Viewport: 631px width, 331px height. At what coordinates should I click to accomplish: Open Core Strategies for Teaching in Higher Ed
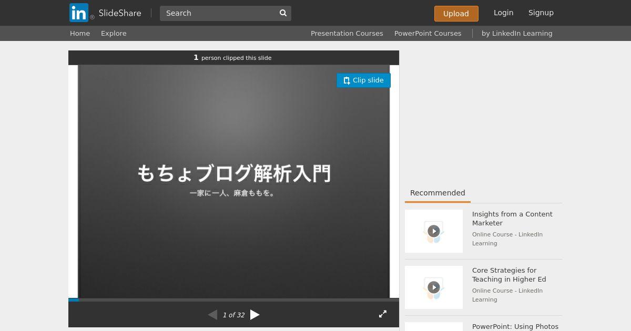509,275
